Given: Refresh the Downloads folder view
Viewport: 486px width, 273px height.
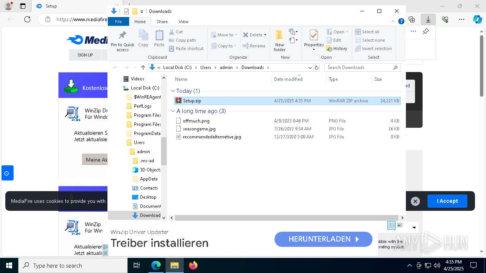Looking at the screenshot, I should coord(317,67).
